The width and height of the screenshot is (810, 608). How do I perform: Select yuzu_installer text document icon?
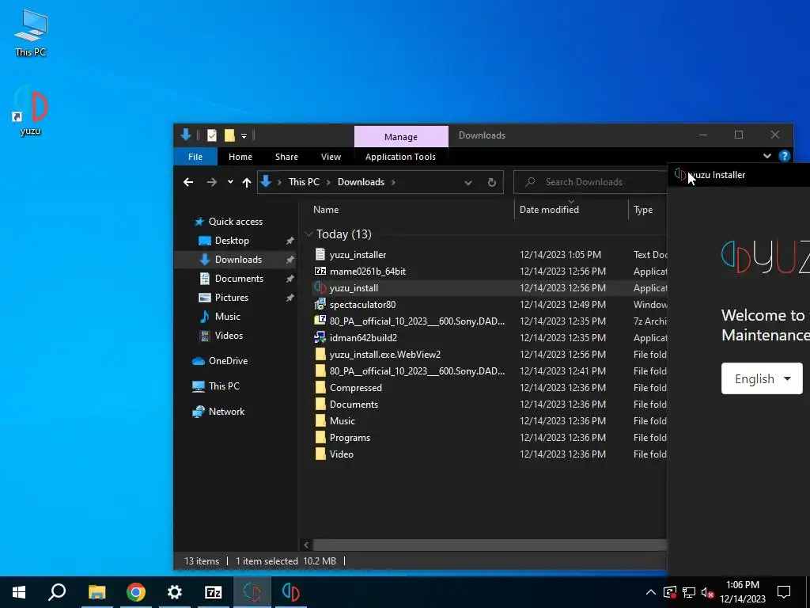pyautogui.click(x=320, y=254)
